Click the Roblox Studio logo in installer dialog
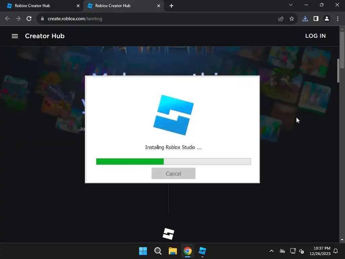The image size is (345, 259). tap(174, 115)
